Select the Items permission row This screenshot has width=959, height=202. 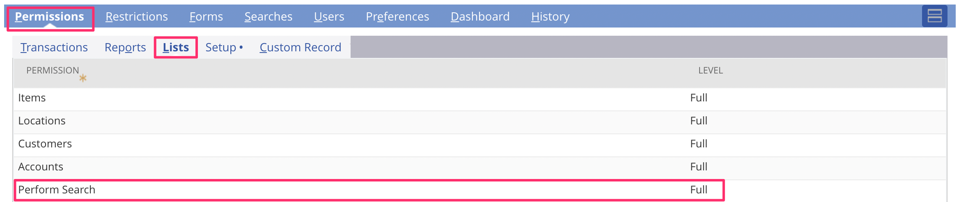click(x=480, y=98)
